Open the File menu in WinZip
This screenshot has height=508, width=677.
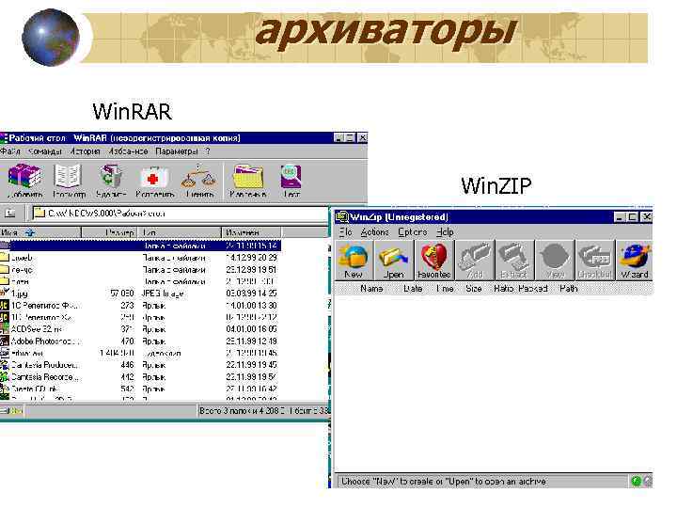tap(345, 232)
